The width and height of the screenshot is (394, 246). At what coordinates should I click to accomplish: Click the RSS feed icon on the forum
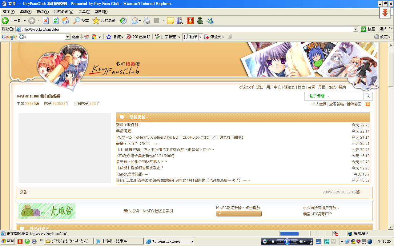368,104
